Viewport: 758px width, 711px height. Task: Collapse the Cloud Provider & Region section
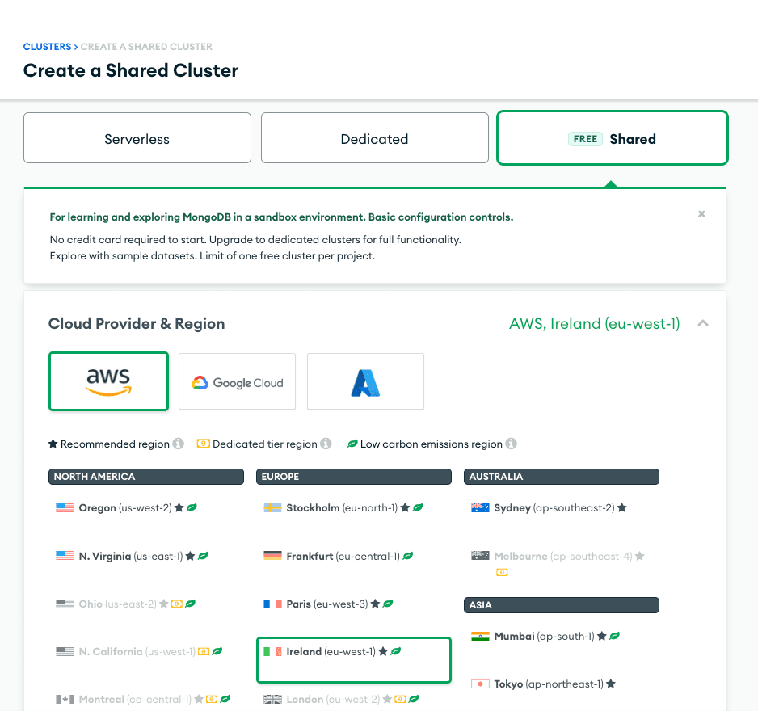click(x=702, y=322)
